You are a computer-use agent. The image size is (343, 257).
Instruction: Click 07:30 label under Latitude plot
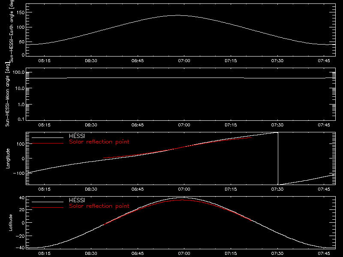tap(277, 254)
